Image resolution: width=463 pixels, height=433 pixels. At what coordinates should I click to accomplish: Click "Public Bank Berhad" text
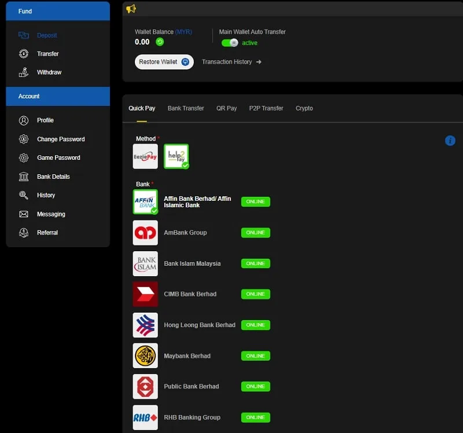[192, 386]
